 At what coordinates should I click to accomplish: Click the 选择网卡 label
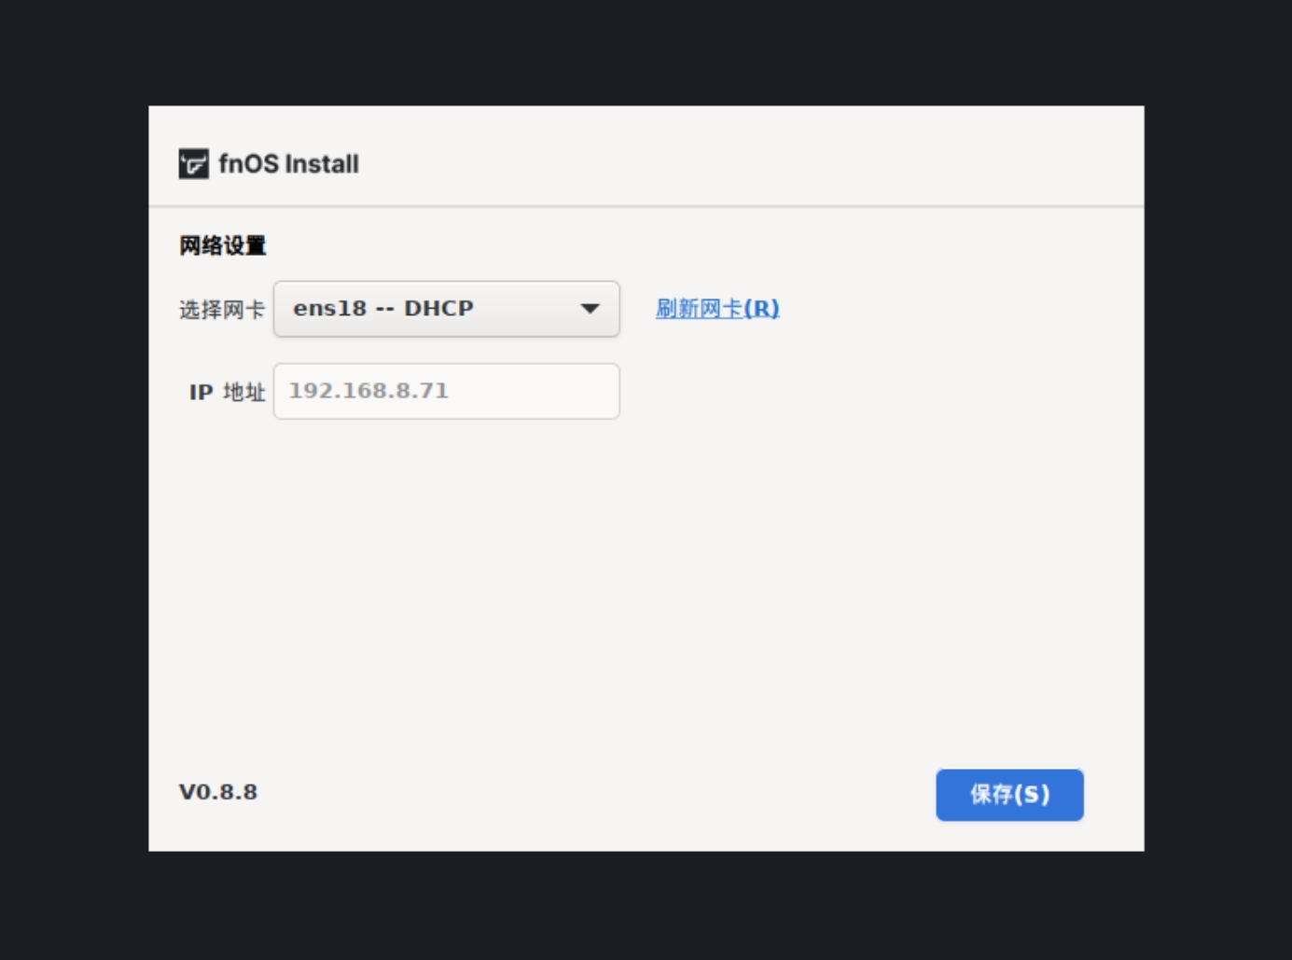(x=221, y=308)
